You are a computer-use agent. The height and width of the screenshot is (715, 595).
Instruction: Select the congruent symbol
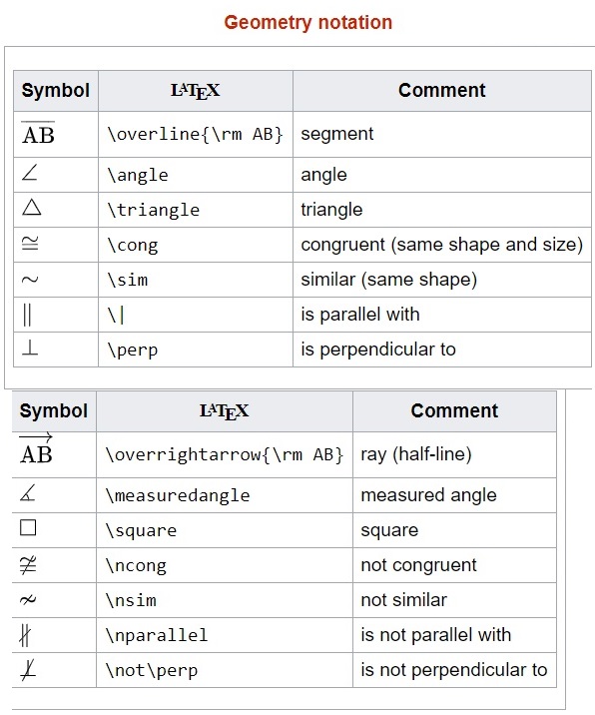click(x=30, y=243)
